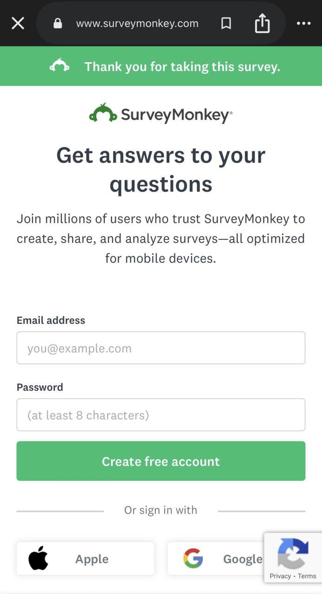Focus the Email address field
The height and width of the screenshot is (594, 322).
pos(161,348)
